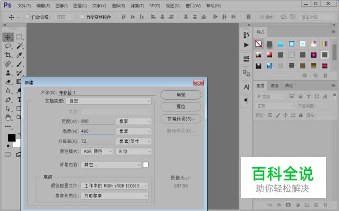Toggle the pixel layer filter button

(x=292, y=96)
